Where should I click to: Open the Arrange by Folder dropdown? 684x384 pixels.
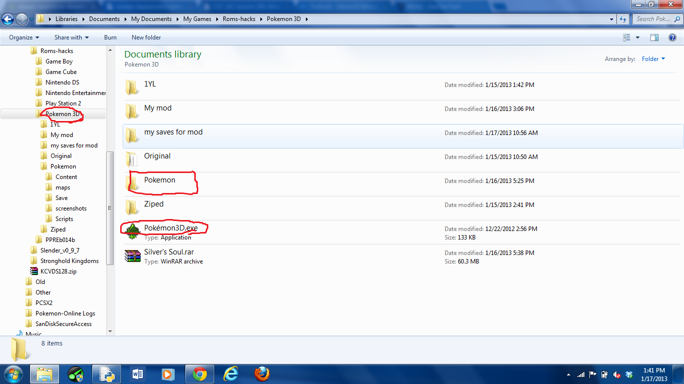tap(653, 59)
